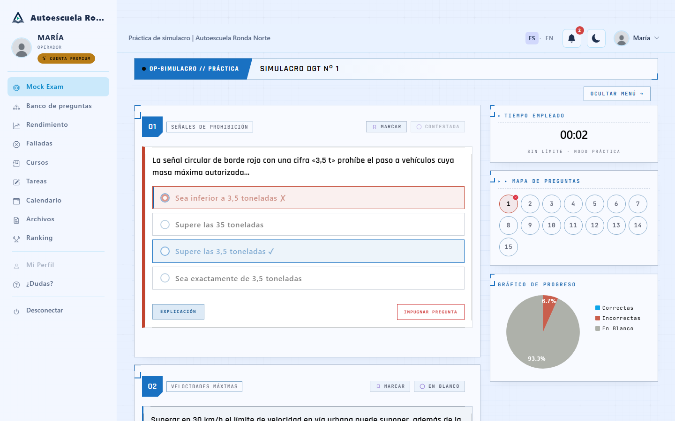The height and width of the screenshot is (421, 675).
Task: Click the Mi Perfil person icon
Action: point(16,266)
